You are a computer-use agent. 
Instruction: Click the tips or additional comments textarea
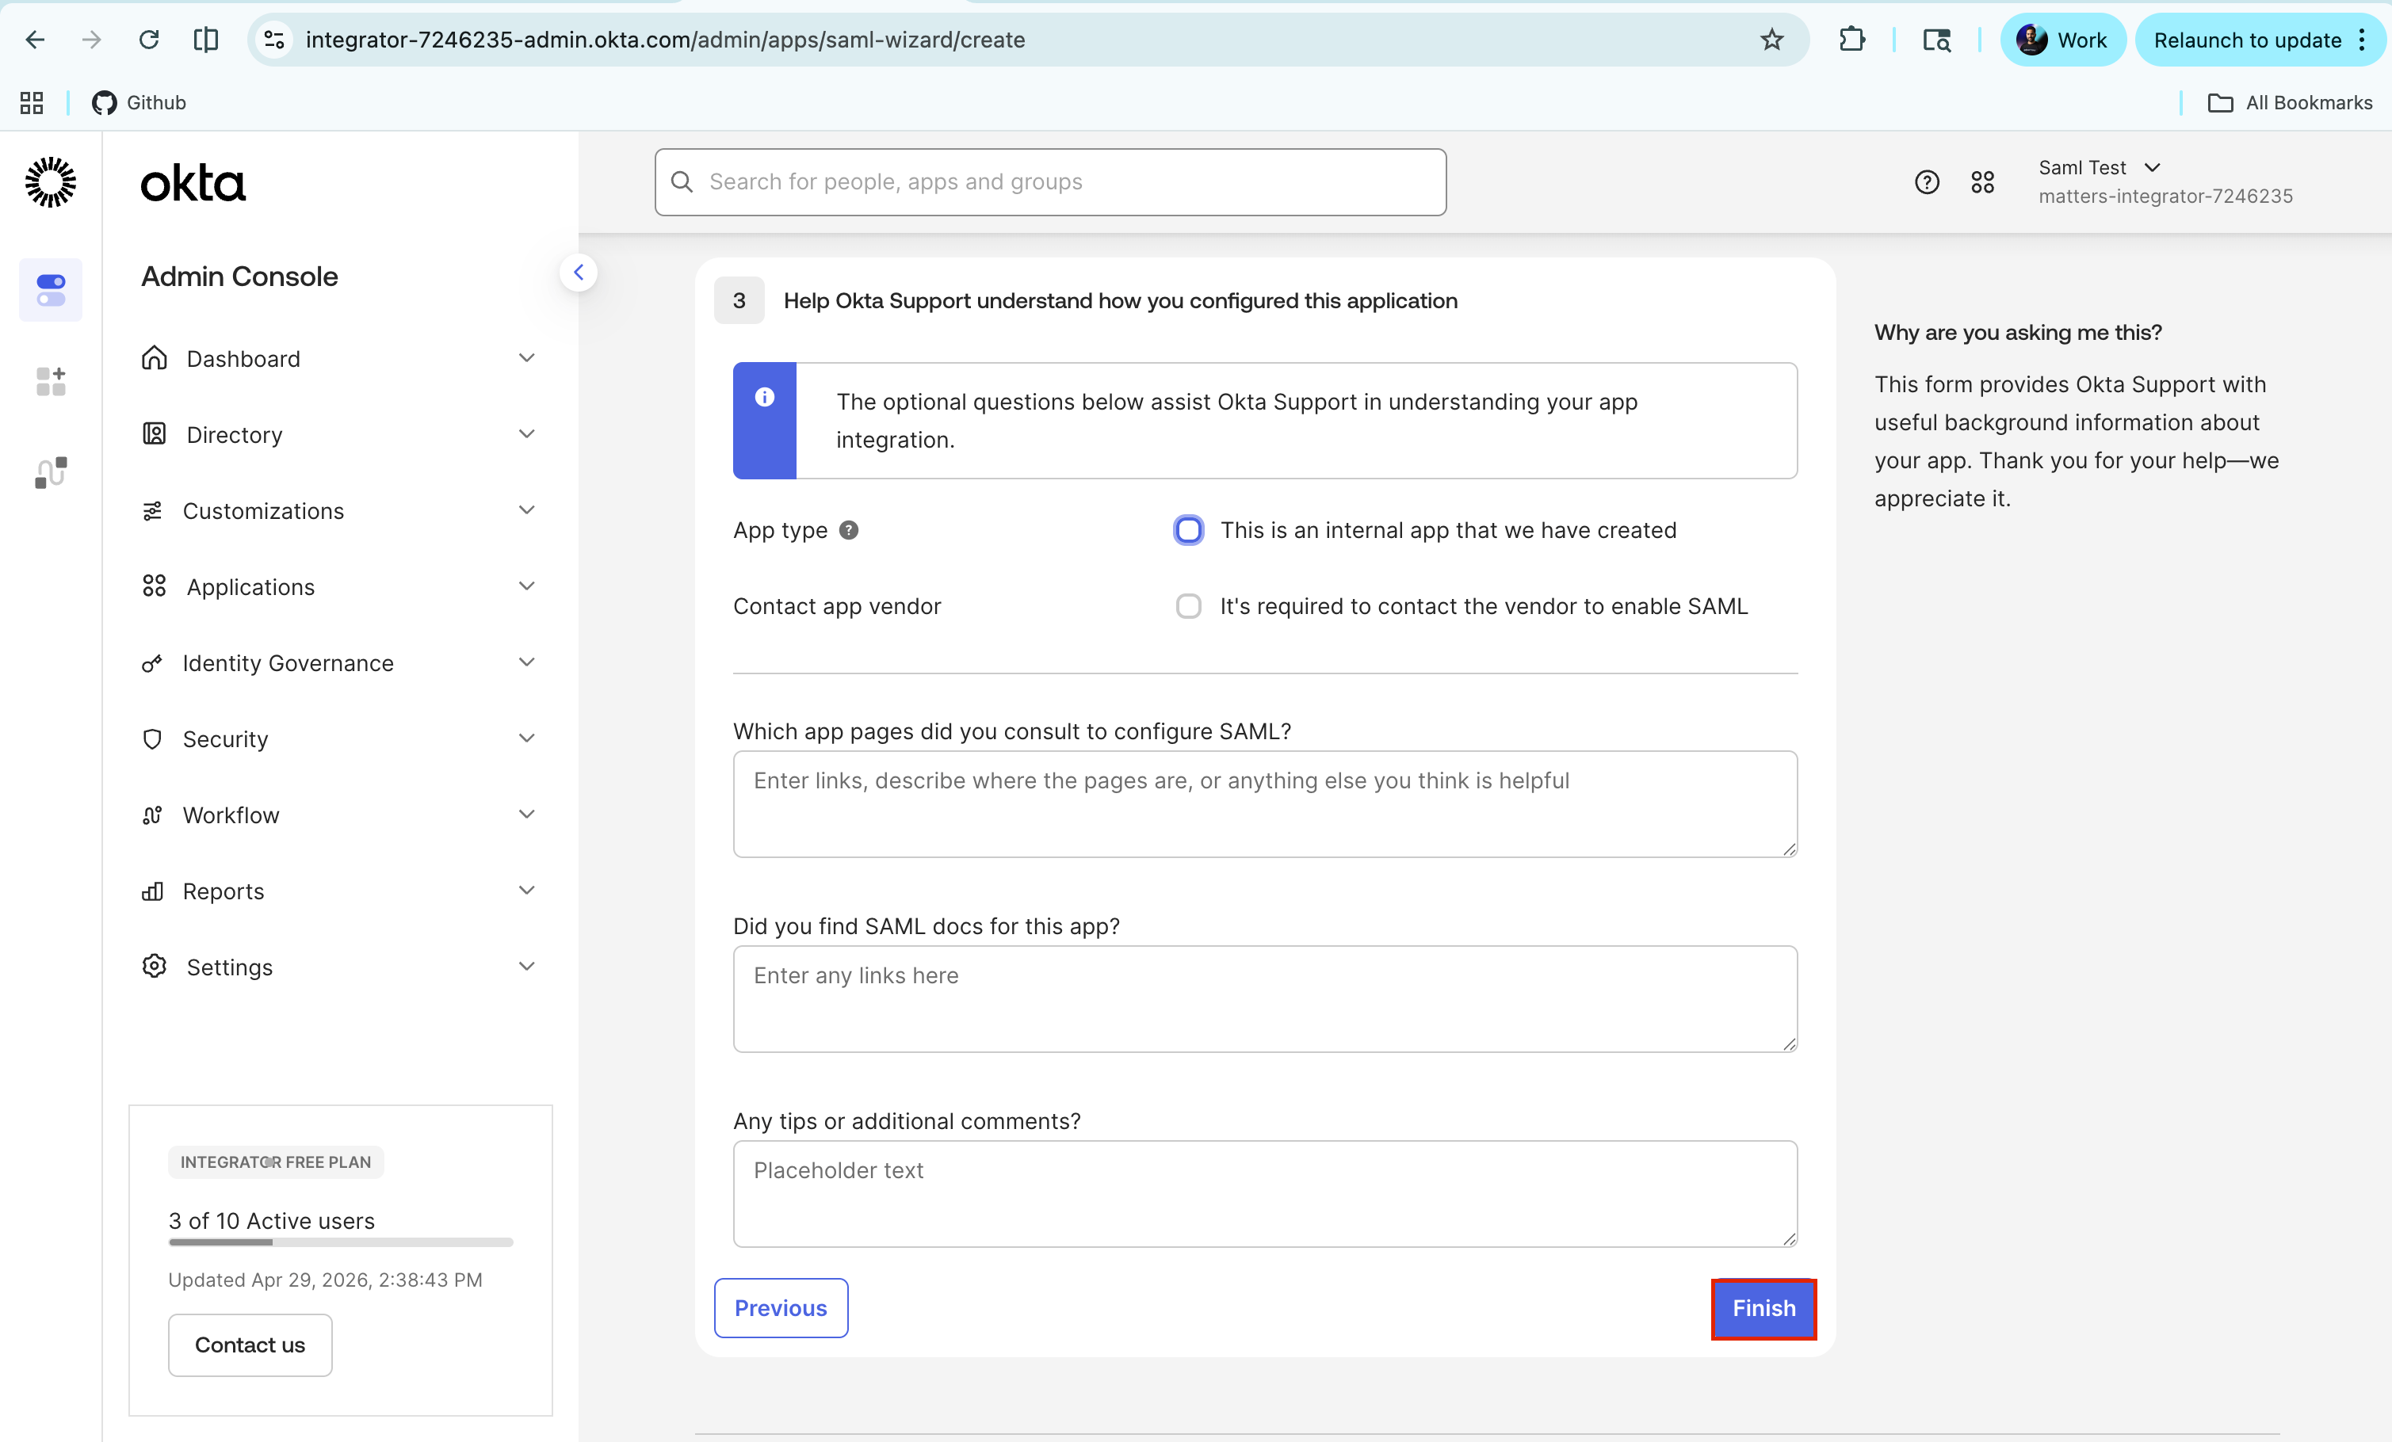[1265, 1195]
